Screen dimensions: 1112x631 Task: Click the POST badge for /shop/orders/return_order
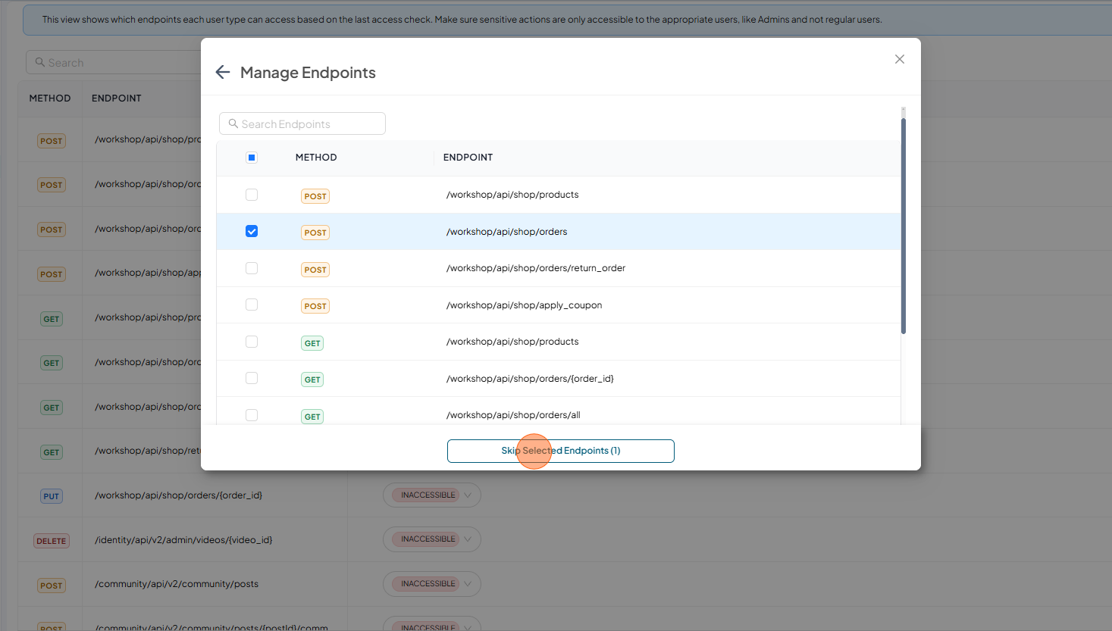315,270
